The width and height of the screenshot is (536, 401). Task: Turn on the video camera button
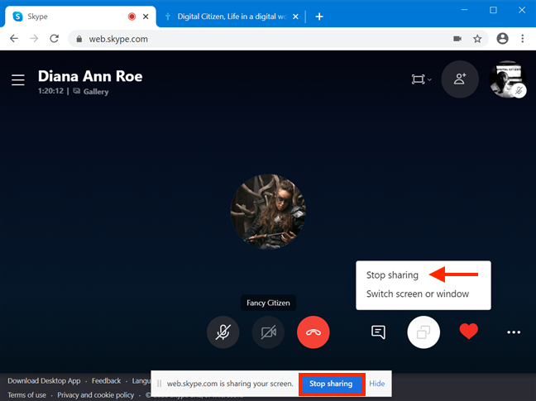point(268,332)
